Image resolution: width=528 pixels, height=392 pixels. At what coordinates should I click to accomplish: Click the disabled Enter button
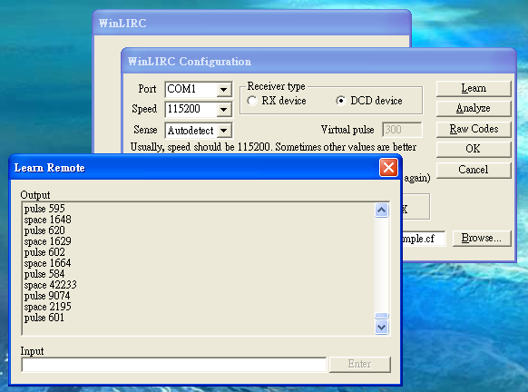[x=359, y=364]
